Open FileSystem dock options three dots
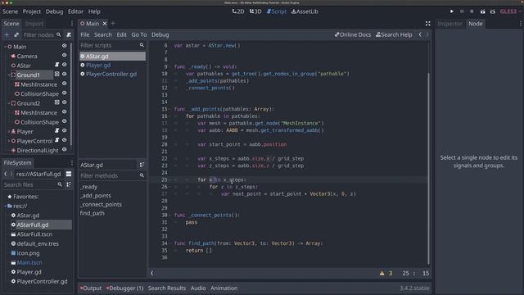Screen dimensions: 524x295 72,163
